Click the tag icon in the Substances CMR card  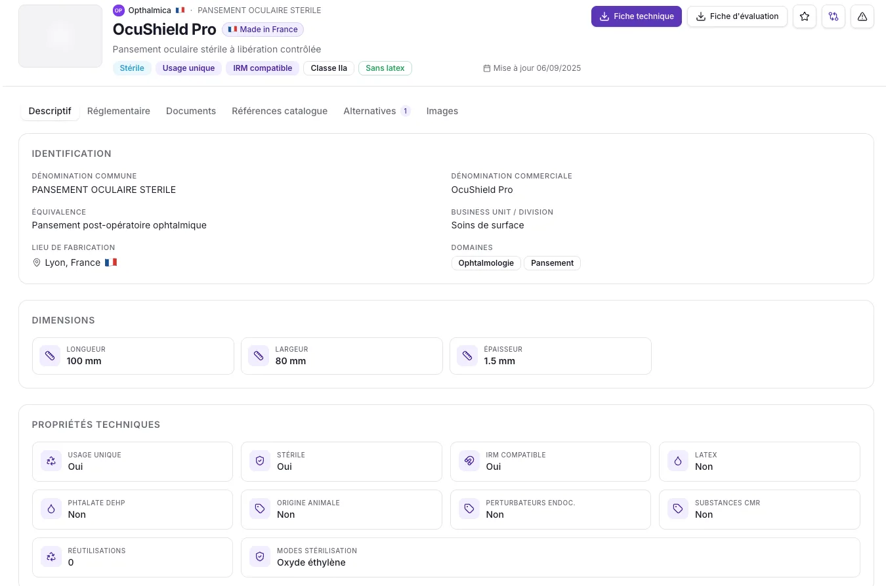(x=678, y=509)
